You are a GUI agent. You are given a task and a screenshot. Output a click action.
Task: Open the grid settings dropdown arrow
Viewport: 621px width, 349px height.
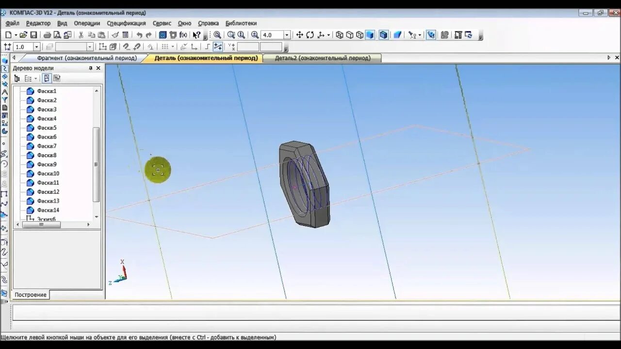click(173, 47)
